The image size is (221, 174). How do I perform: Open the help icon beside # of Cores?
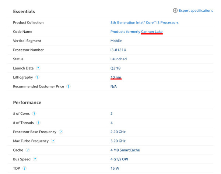[34, 113]
